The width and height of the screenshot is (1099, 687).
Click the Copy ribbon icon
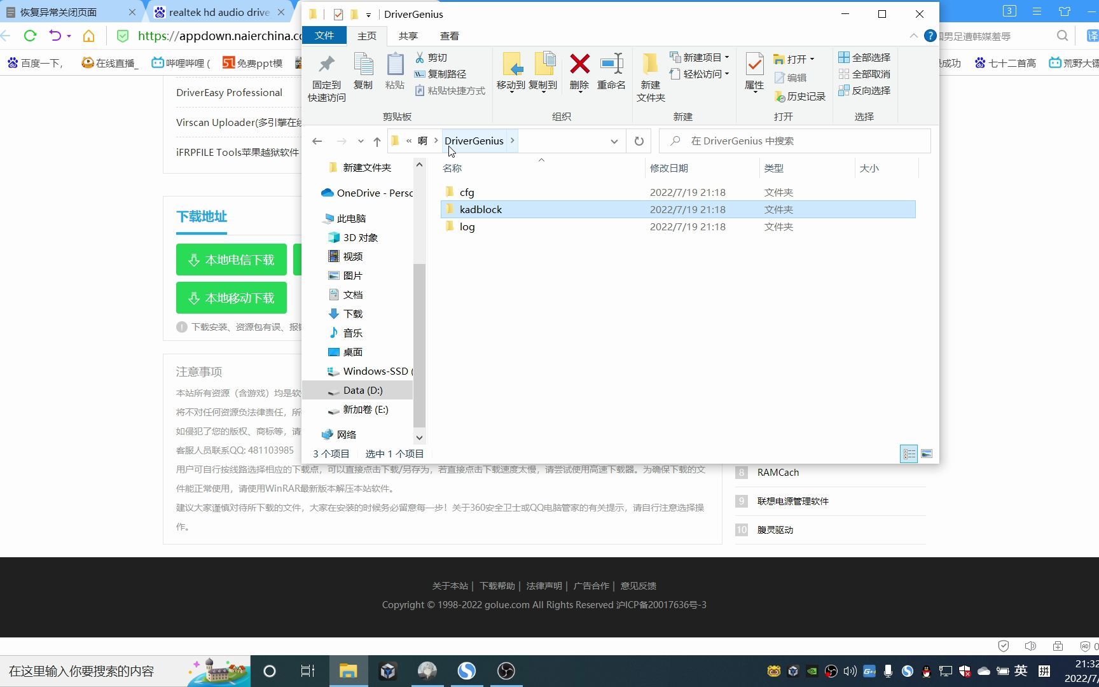tap(363, 71)
